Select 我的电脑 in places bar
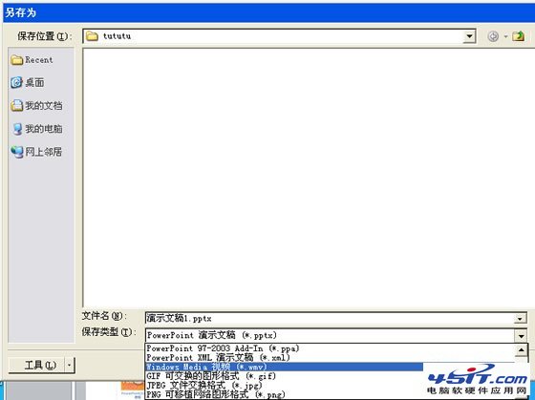The height and width of the screenshot is (400, 535). point(36,129)
